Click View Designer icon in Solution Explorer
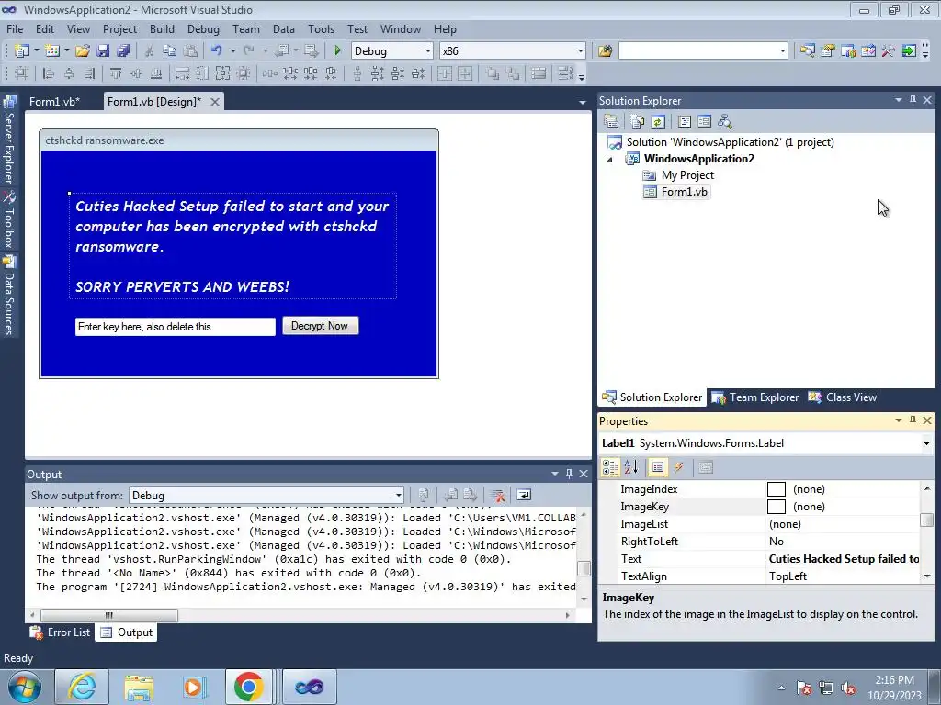The height and width of the screenshot is (705, 941). pyautogui.click(x=705, y=122)
